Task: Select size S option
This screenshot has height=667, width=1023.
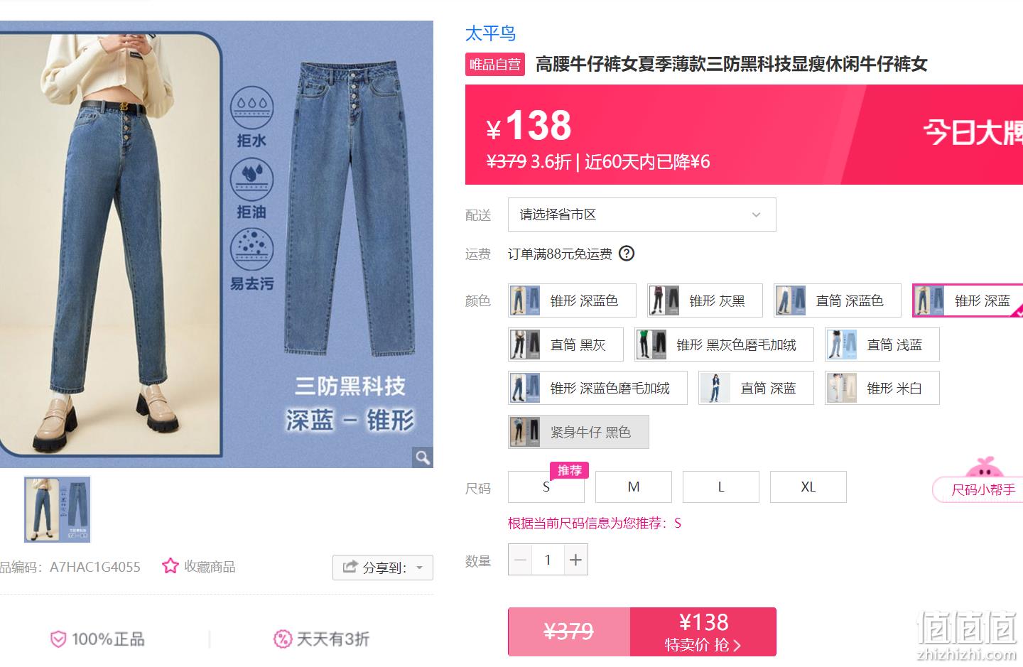Action: tap(546, 487)
